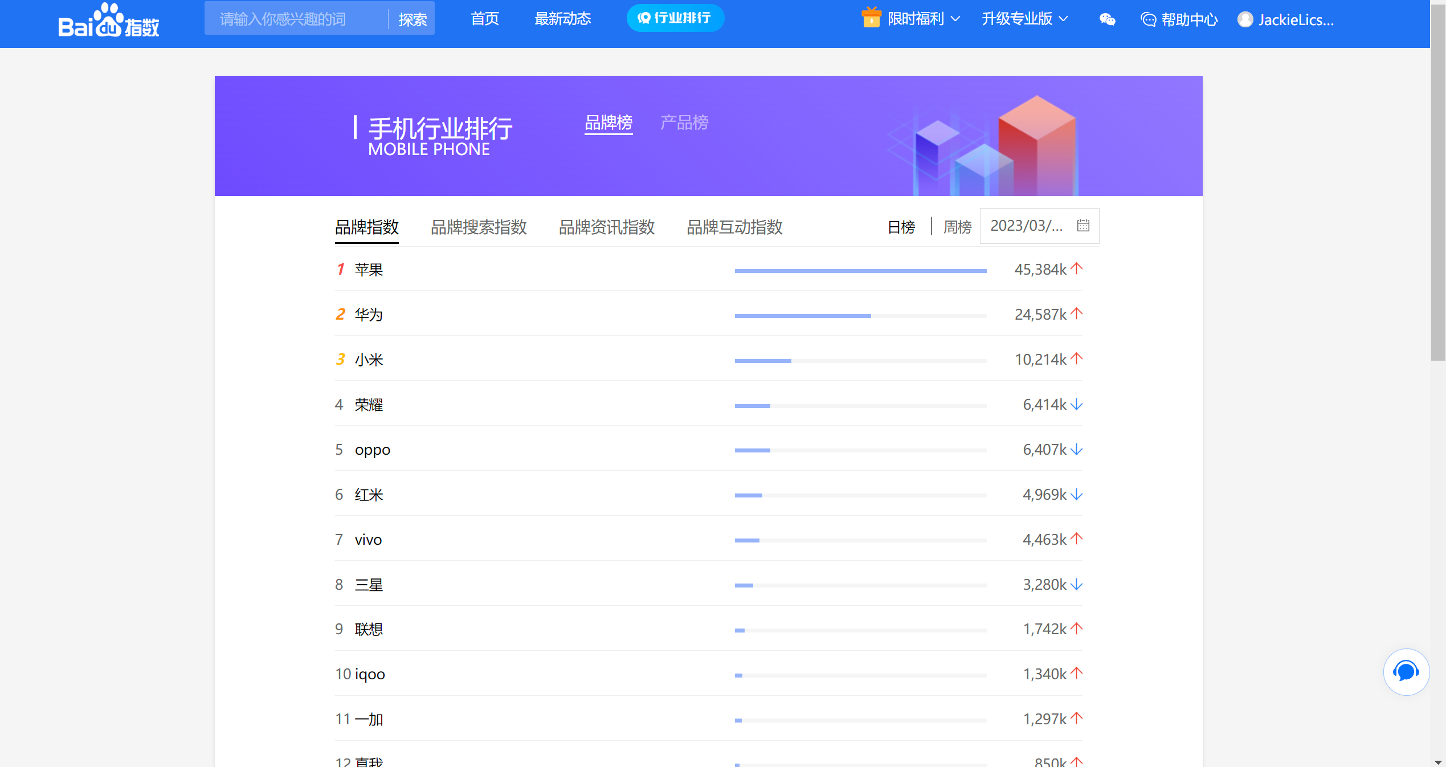1446x767 pixels.
Task: Open the iqoo brand row
Action: tap(708, 674)
